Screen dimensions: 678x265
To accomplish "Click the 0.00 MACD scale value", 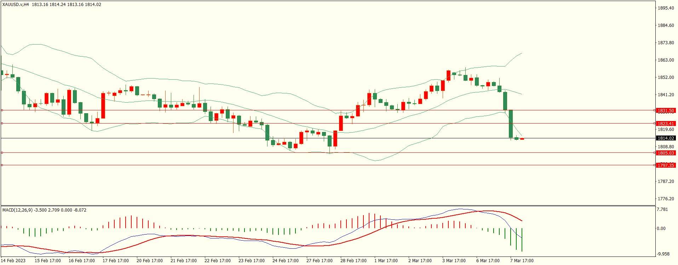I will 661,229.
